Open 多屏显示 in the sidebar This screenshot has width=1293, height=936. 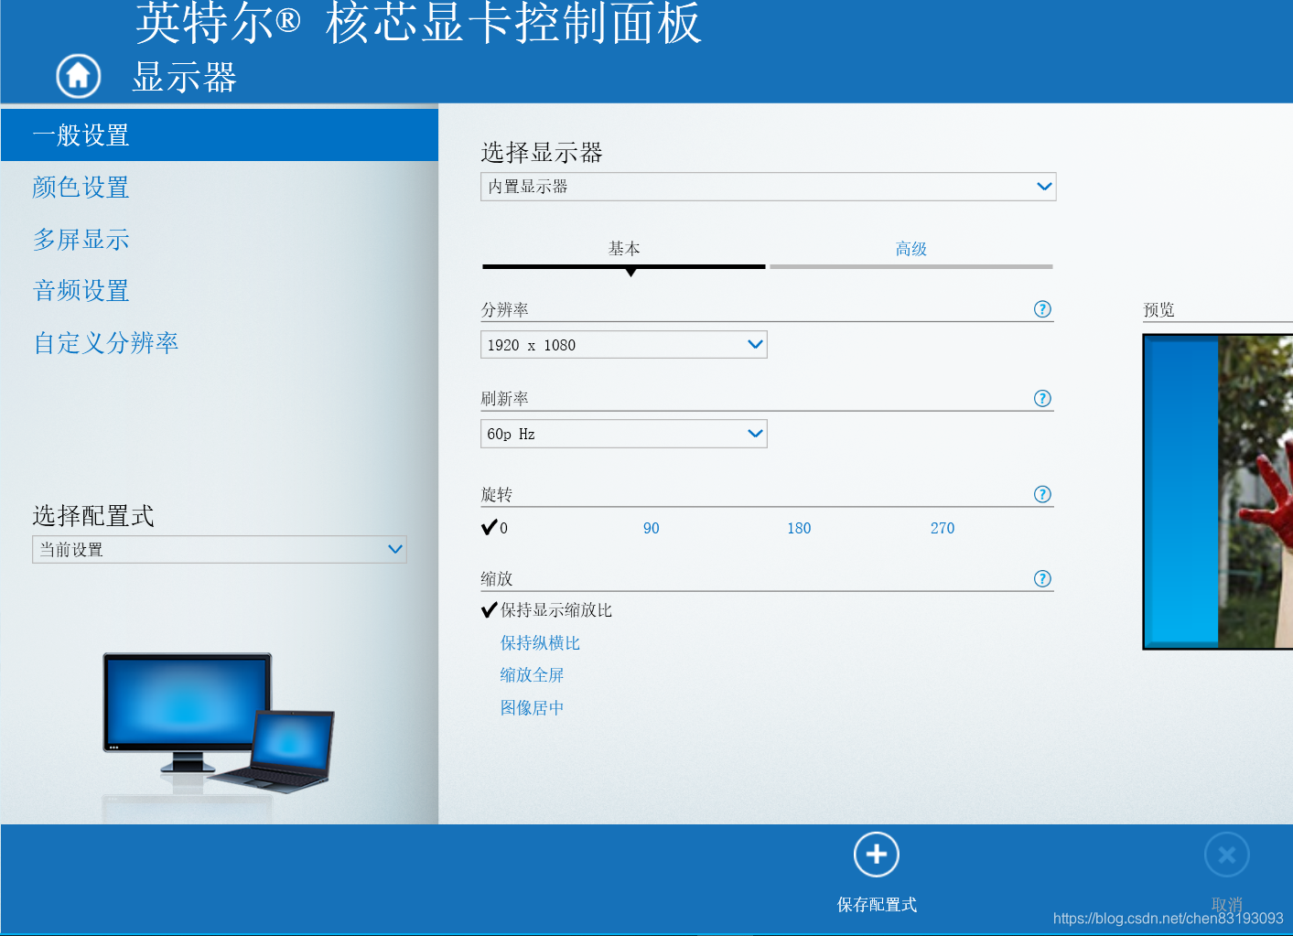click(81, 240)
